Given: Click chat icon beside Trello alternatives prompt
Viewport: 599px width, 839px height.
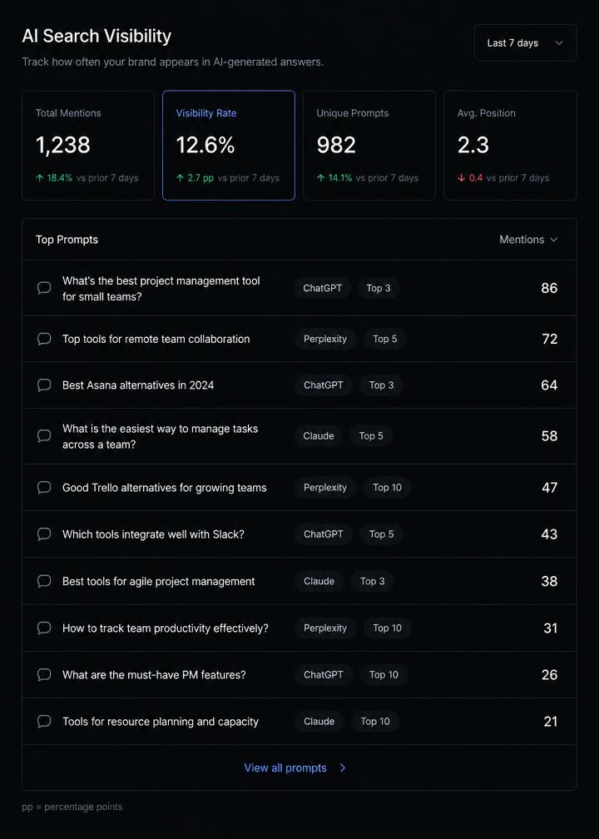Looking at the screenshot, I should (44, 488).
